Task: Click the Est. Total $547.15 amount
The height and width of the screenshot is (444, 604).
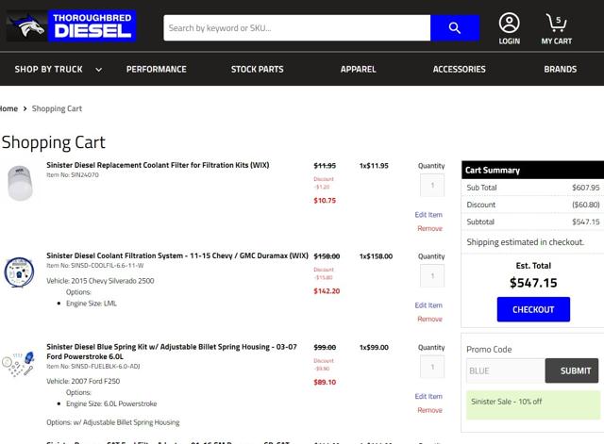Action: (x=533, y=283)
